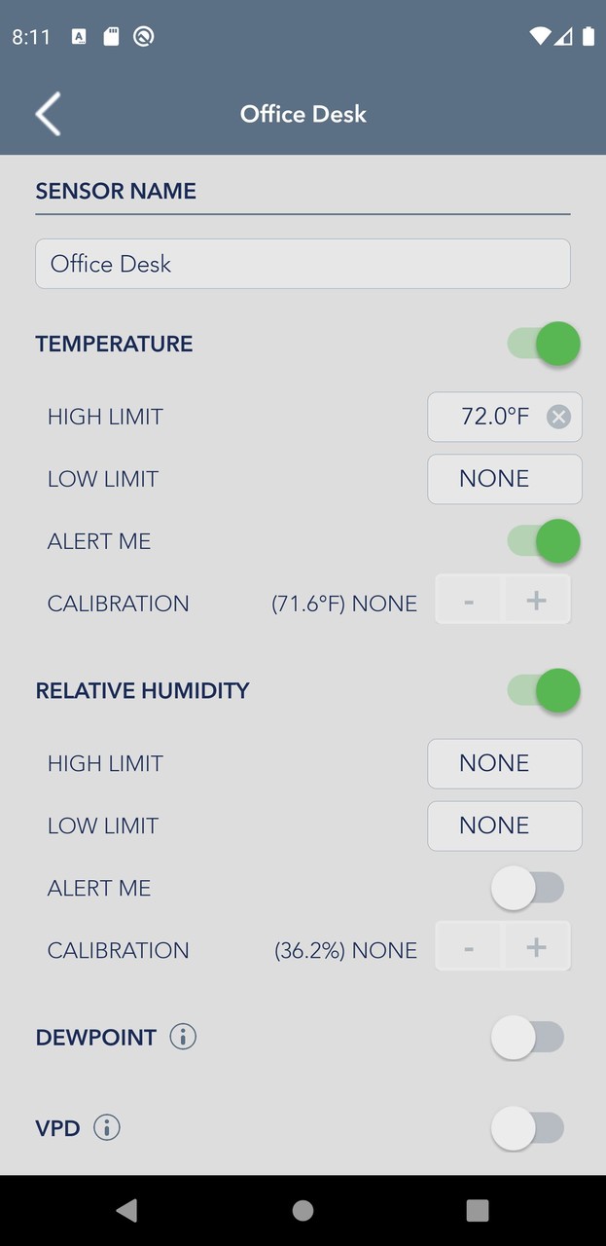Increase temperature calibration with plus button
606x1246 pixels.
point(536,600)
